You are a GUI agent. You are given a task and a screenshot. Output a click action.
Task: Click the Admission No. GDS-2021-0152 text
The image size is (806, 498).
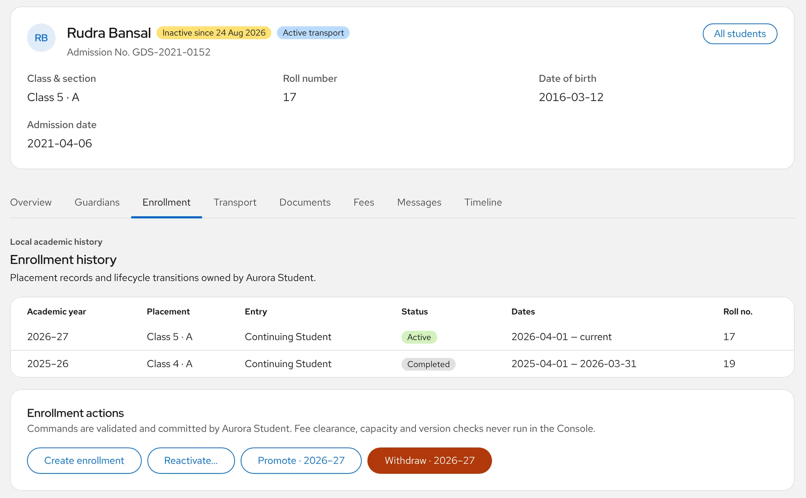coord(139,52)
